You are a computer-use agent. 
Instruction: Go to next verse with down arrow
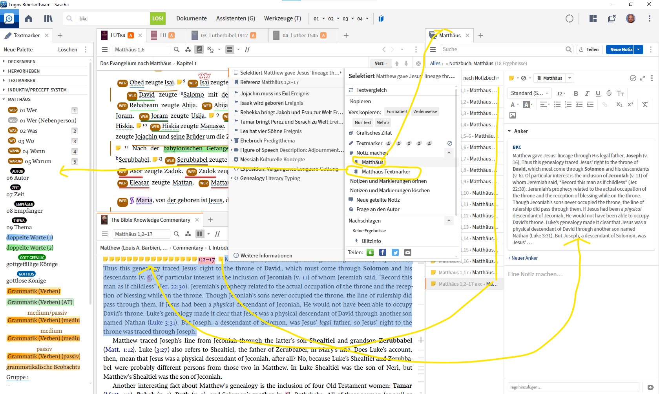[x=406, y=64]
